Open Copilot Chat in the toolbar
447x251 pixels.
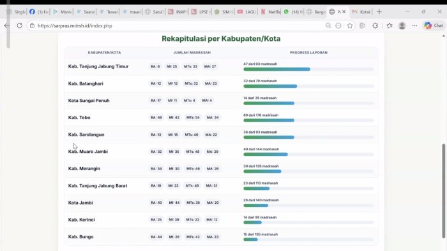(434, 25)
